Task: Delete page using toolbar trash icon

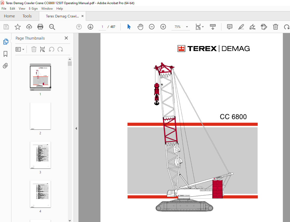Action: pyautogui.click(x=275, y=27)
